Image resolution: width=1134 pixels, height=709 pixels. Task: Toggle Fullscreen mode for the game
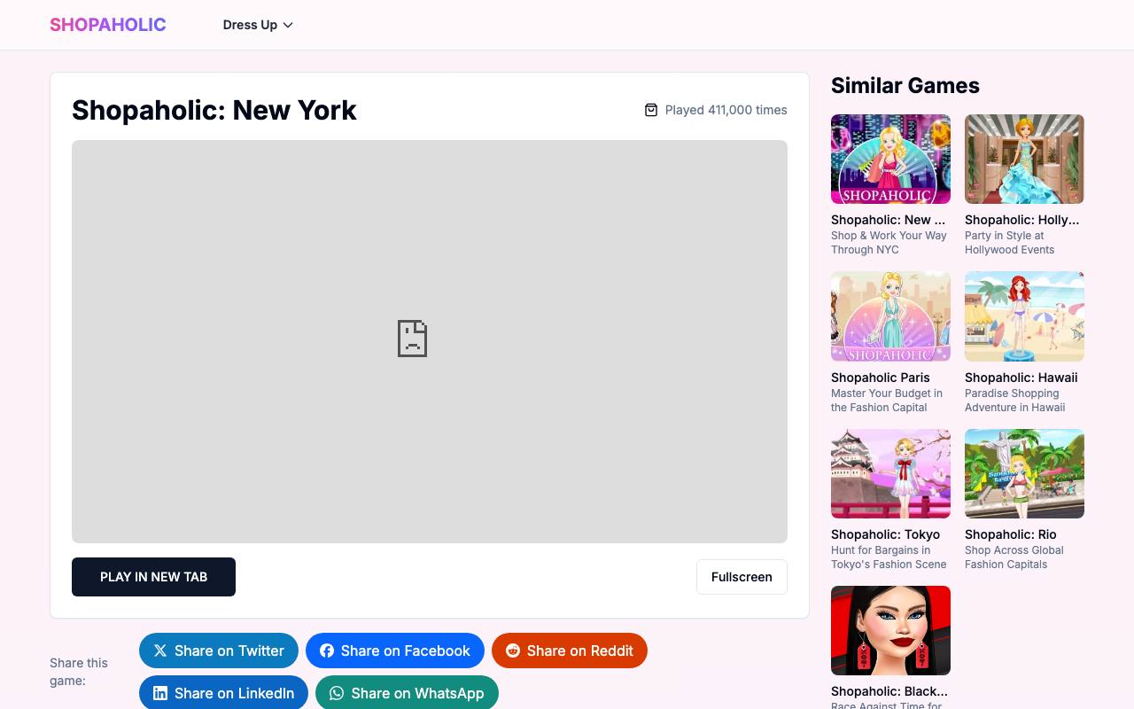tap(742, 577)
